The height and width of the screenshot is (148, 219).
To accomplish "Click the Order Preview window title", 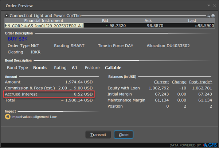I will pos(19,6).
